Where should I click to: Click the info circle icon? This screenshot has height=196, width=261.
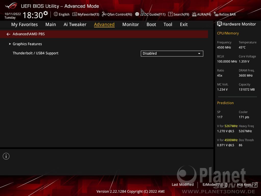6,156
